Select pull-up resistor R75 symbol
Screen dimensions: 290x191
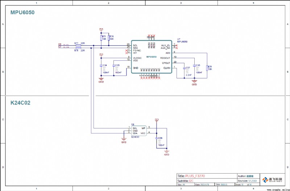[x=101, y=38]
